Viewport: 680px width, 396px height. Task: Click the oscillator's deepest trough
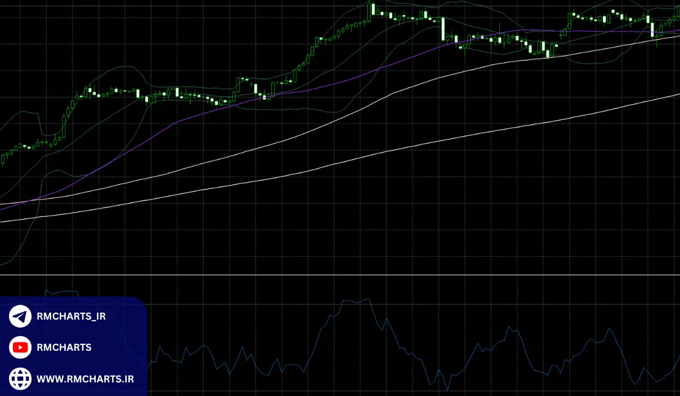447,389
